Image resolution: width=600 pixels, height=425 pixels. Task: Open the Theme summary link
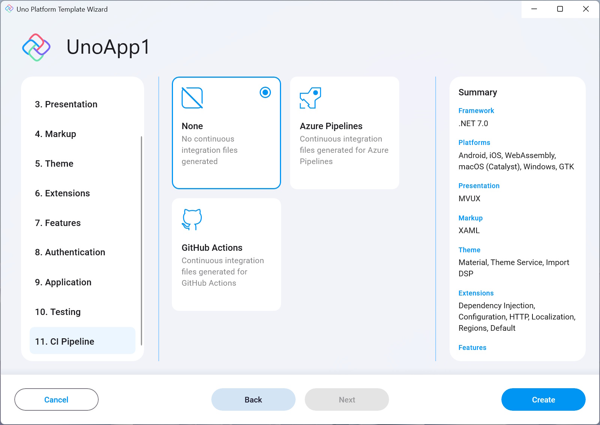[469, 250]
